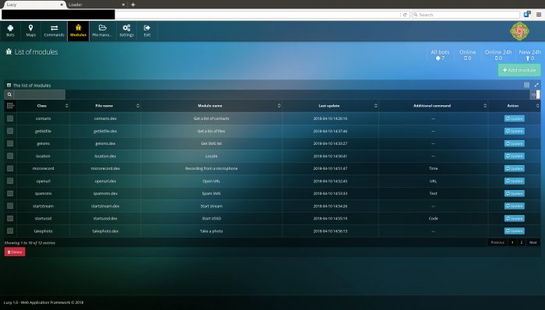545x310 pixels.
Task: Open the Maps section
Action: click(x=30, y=31)
